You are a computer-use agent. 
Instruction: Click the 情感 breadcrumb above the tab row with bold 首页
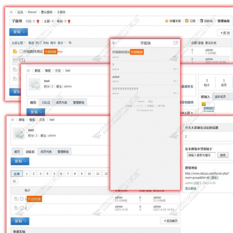tap(48, 71)
